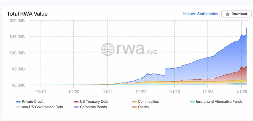Enable Include Stablecoins link

click(201, 14)
